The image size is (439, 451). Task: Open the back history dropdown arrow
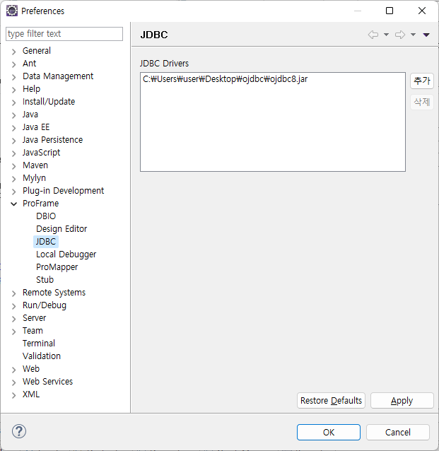tap(387, 35)
